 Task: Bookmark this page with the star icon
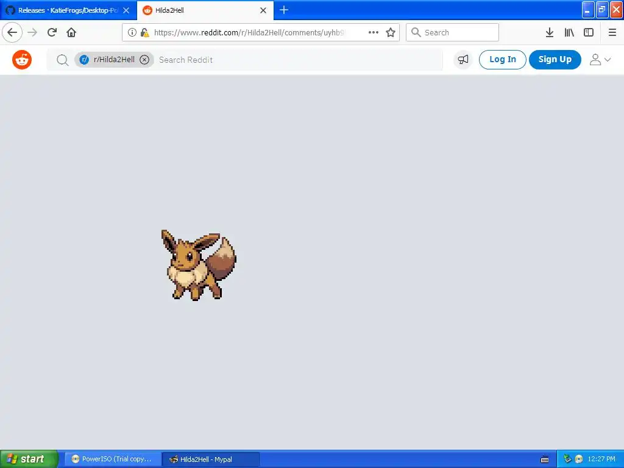(391, 32)
